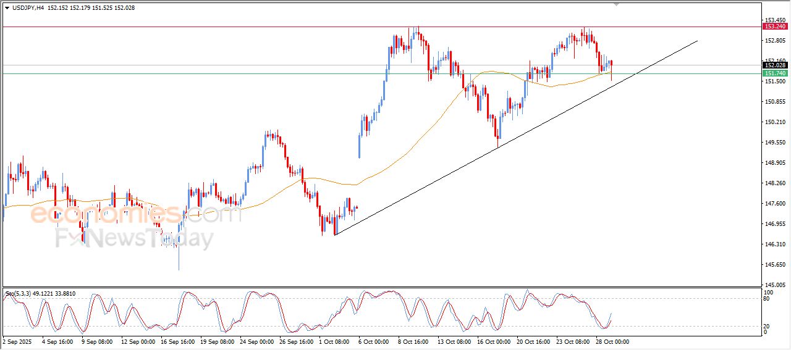Click the 28 Oct 00:00 time label
The height and width of the screenshot is (350, 791).
[611, 341]
